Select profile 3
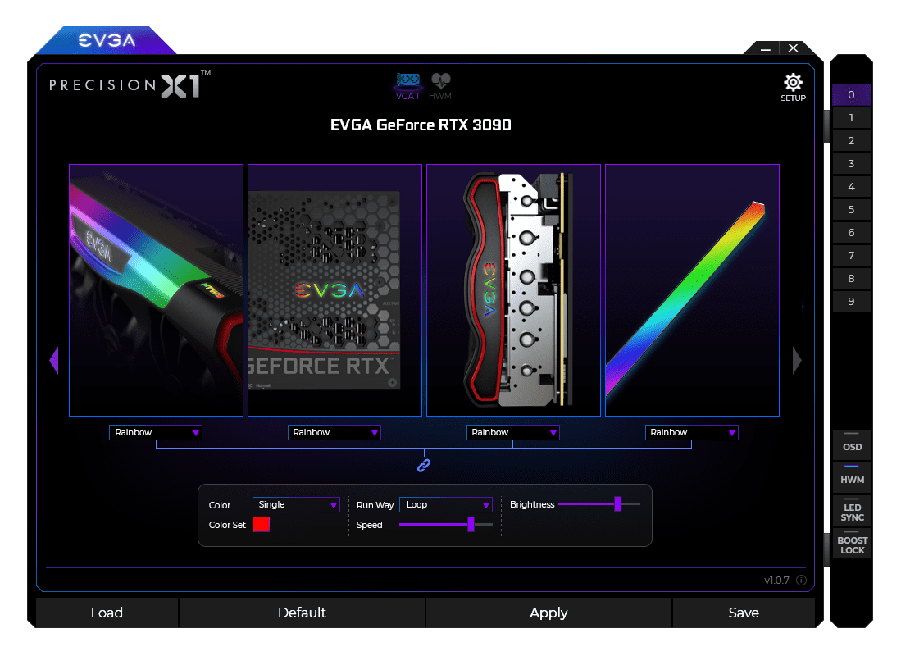Screen dimensions: 901x665 click(x=851, y=164)
